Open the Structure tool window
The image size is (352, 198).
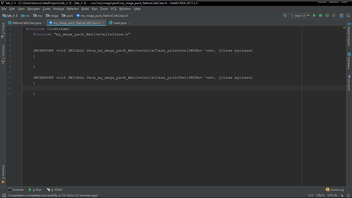(x=3, y=54)
